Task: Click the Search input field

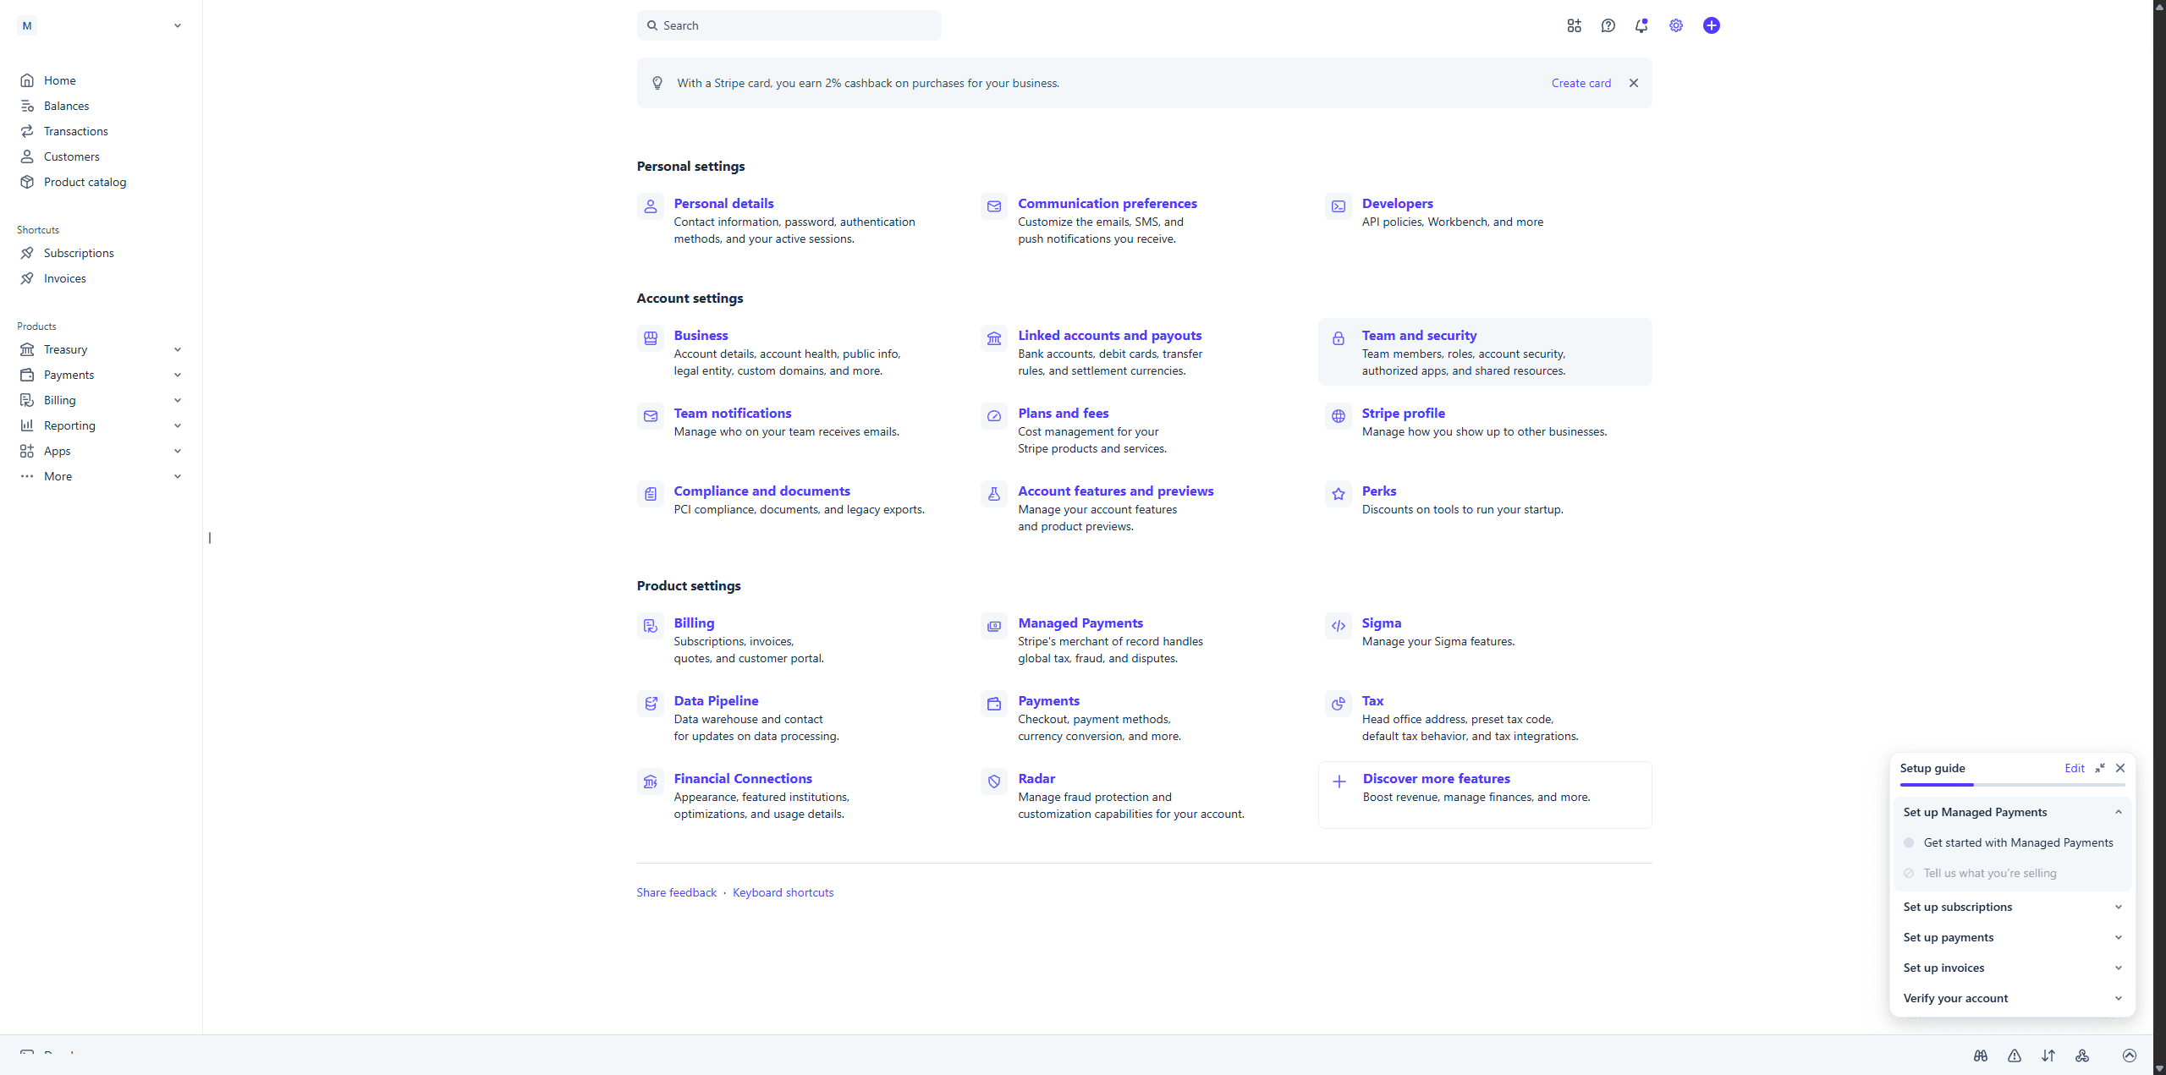Action: [x=789, y=25]
